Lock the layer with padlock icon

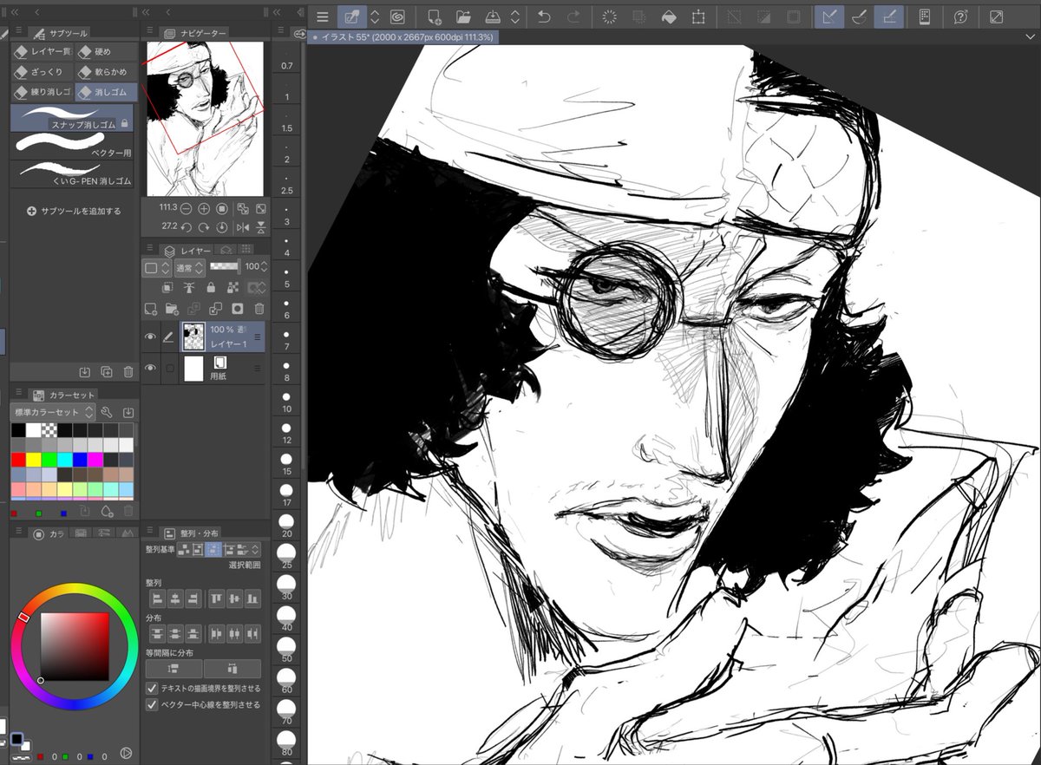pos(211,287)
